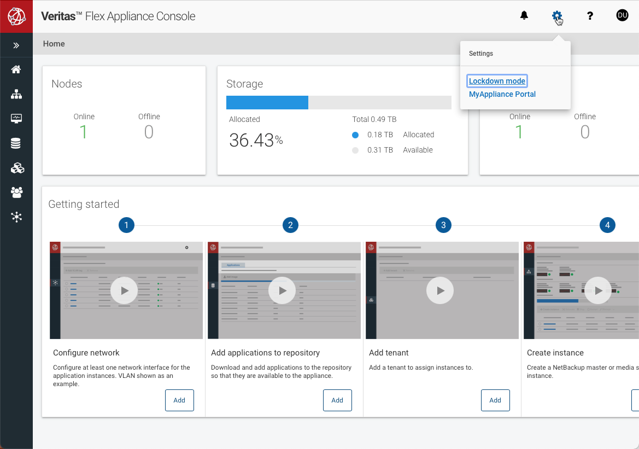
Task: Click the Nodes Offline count
Action: (x=149, y=132)
